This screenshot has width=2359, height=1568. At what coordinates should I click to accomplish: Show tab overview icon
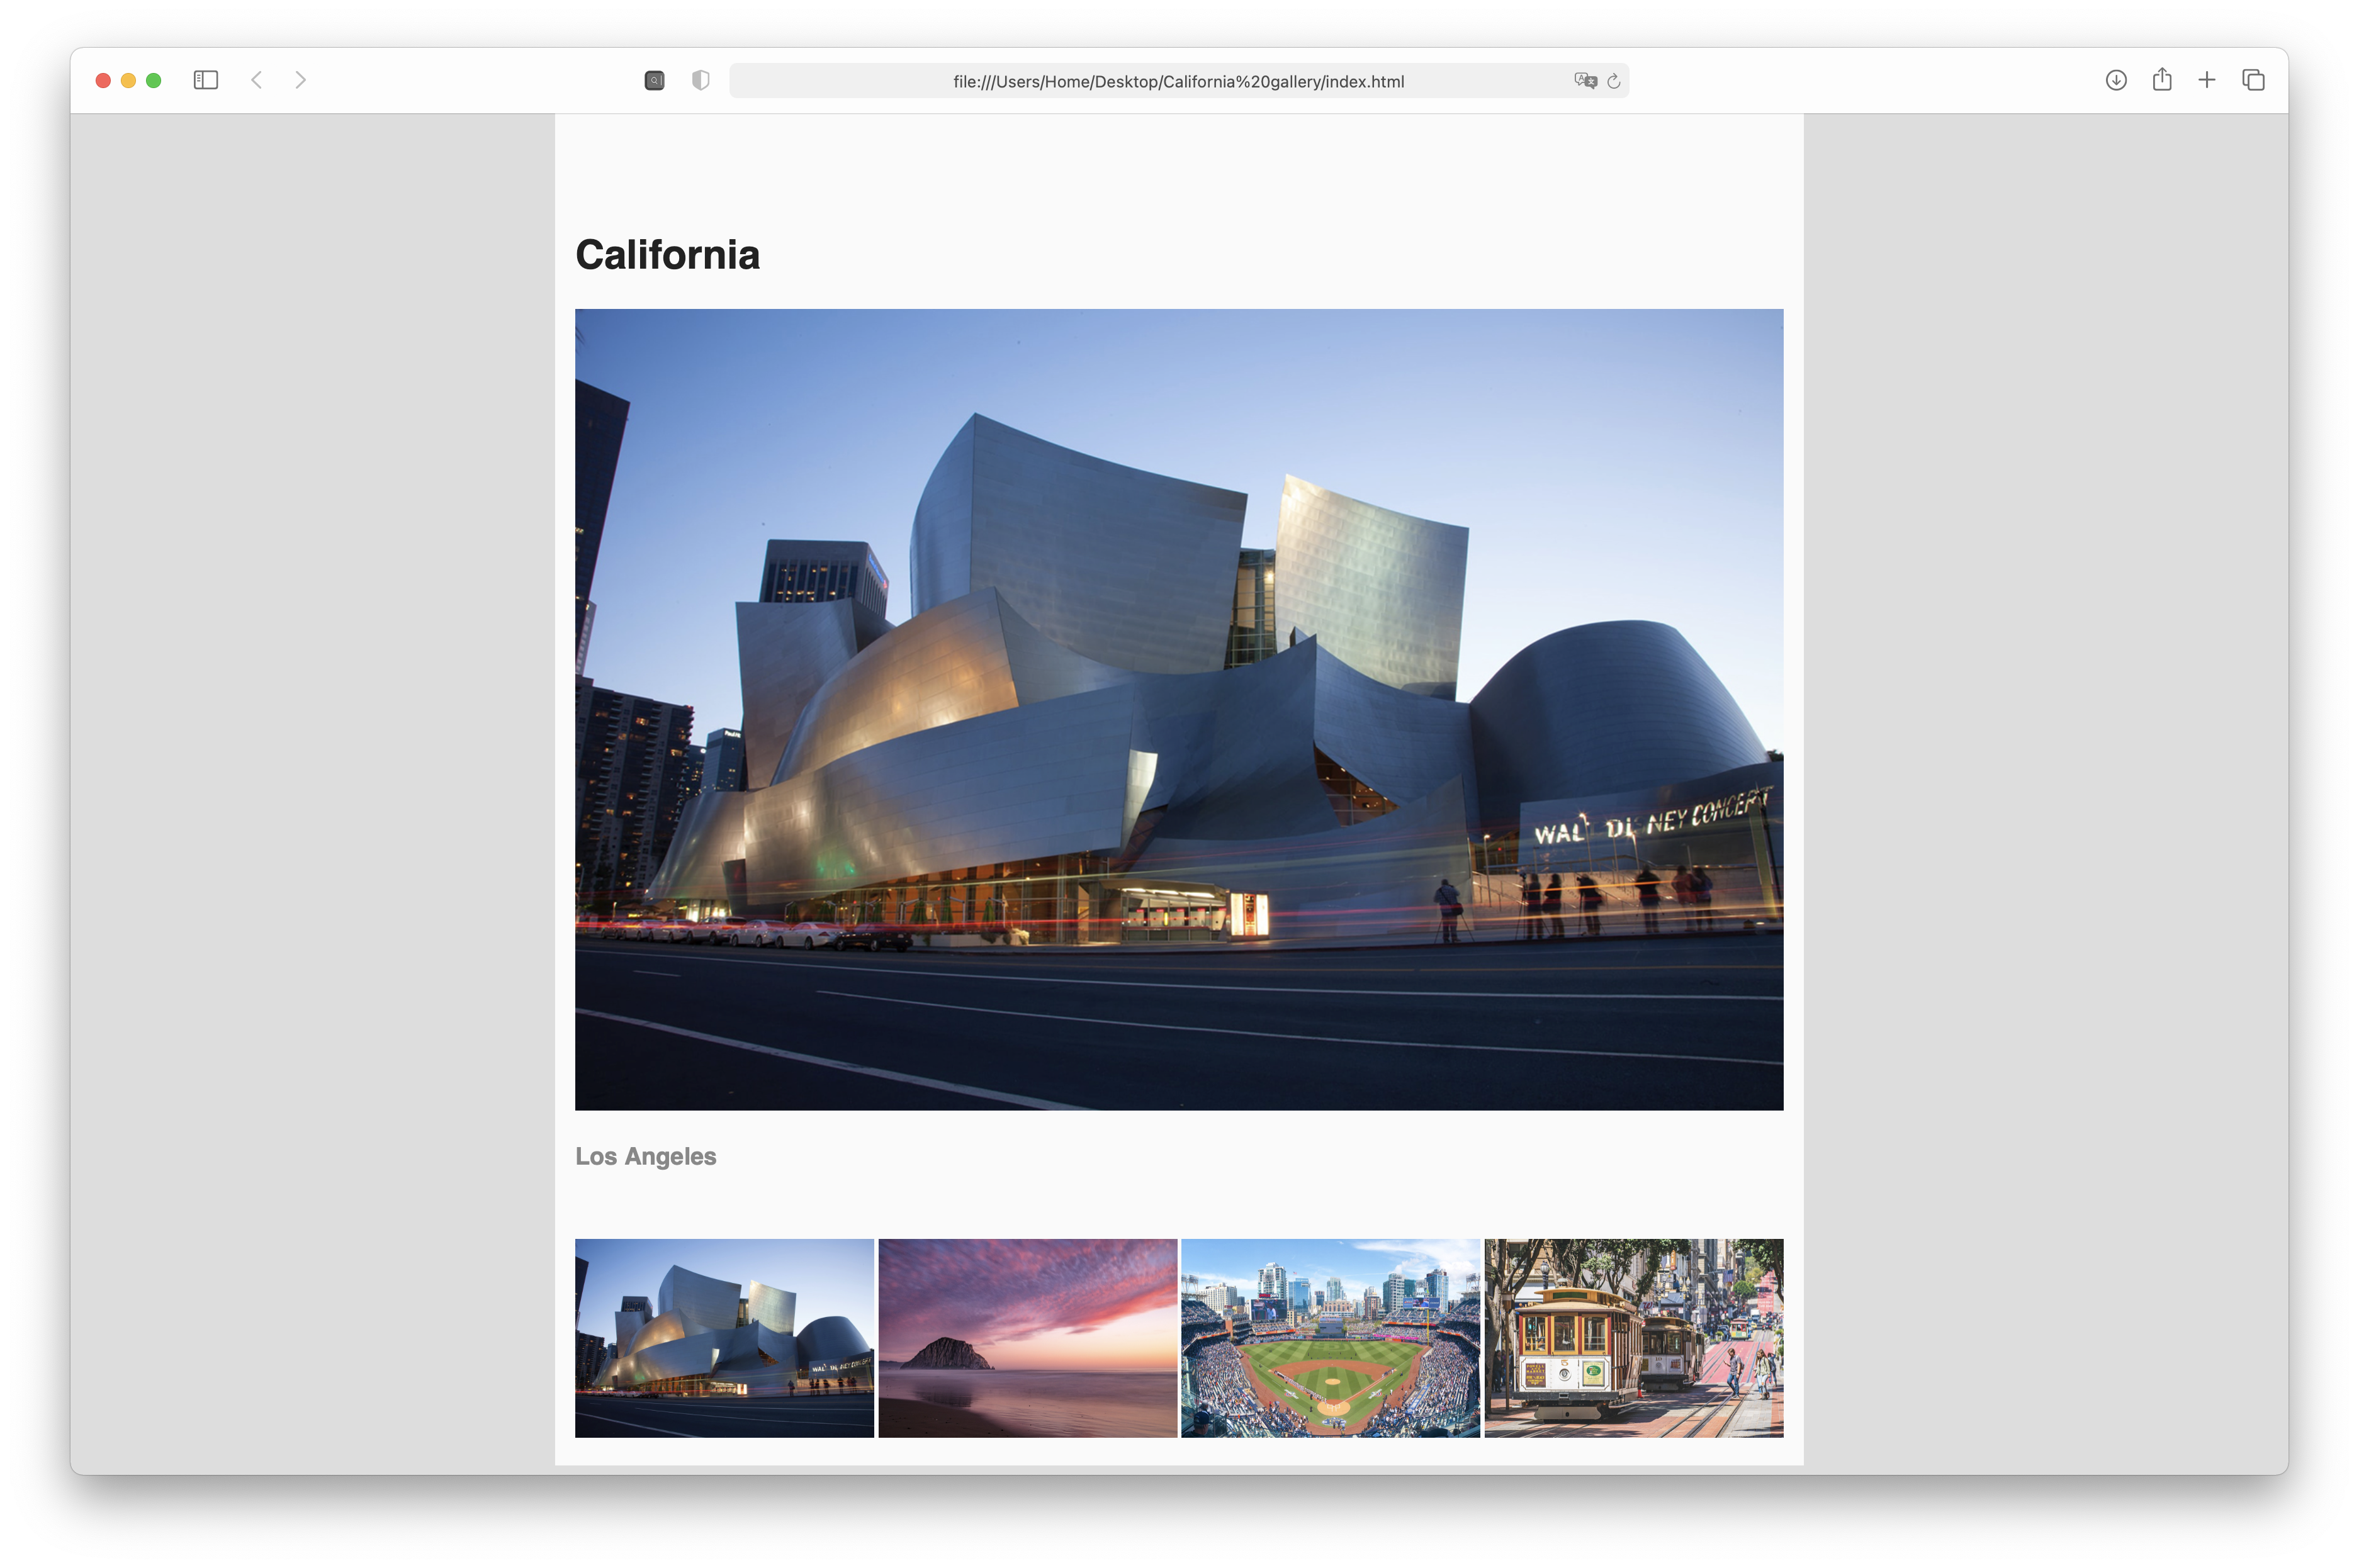tap(2253, 80)
